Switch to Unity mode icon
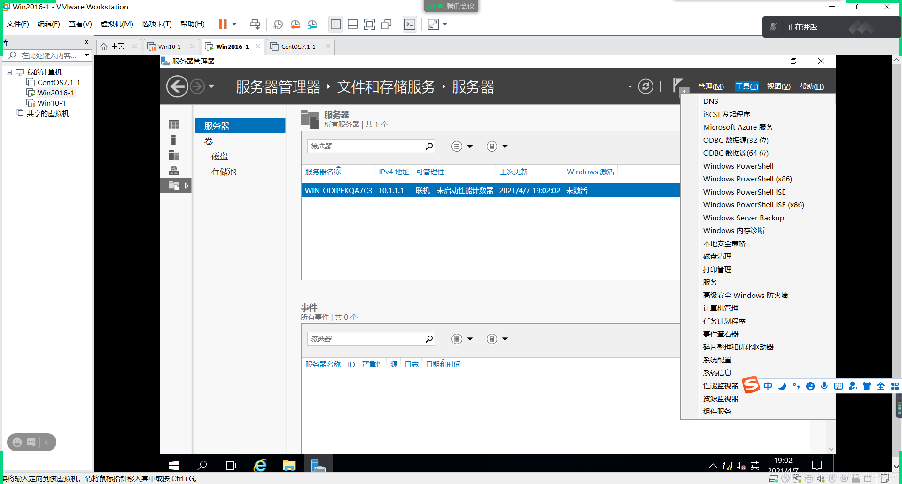 [x=387, y=24]
